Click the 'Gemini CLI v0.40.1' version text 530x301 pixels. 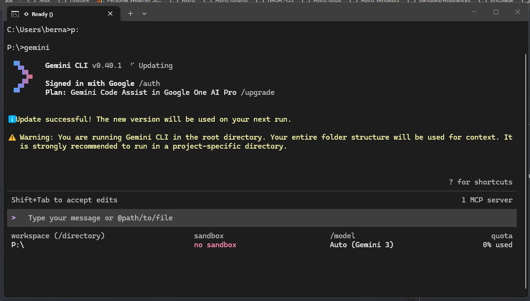tap(83, 66)
